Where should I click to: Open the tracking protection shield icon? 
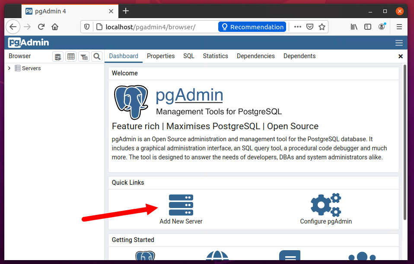[87, 27]
